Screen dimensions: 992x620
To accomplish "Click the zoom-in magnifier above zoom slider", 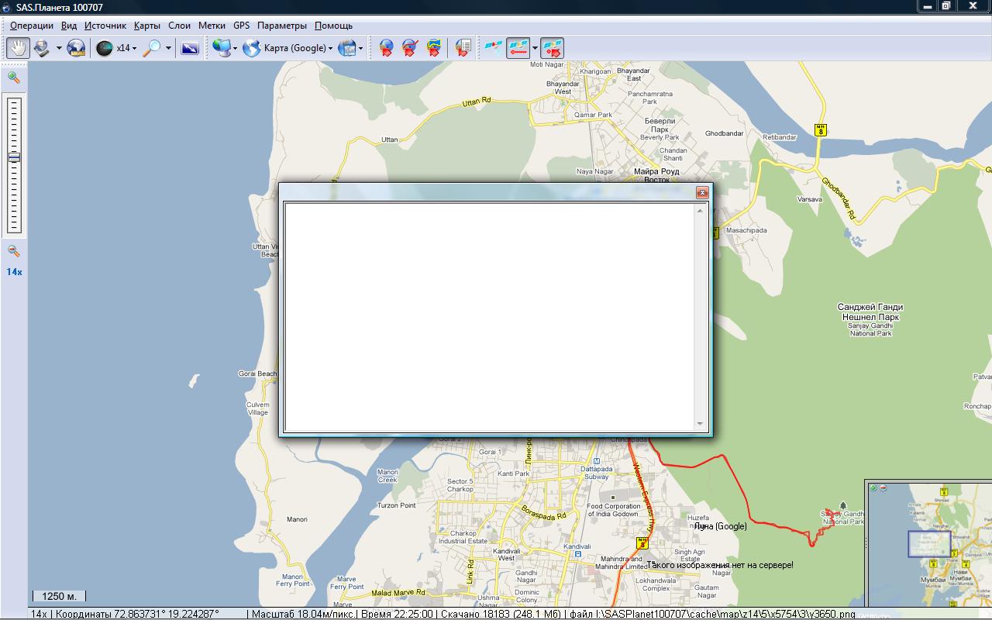I will point(13,77).
